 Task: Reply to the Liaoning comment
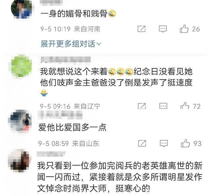[x=163, y=106]
